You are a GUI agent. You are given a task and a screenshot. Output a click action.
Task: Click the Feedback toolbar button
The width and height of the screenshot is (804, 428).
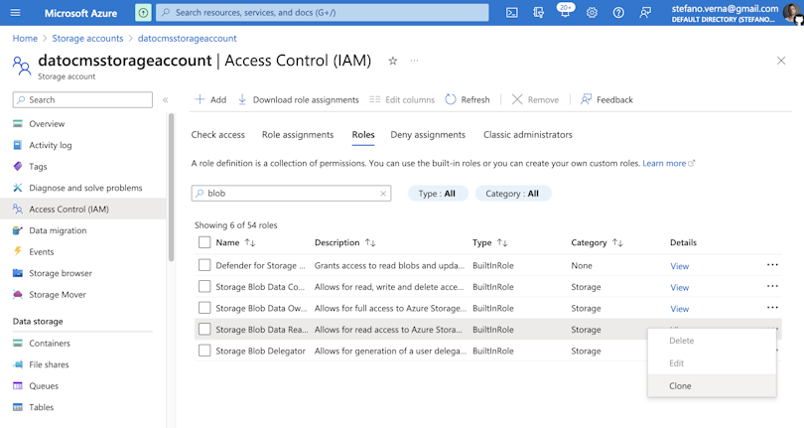[x=606, y=99]
